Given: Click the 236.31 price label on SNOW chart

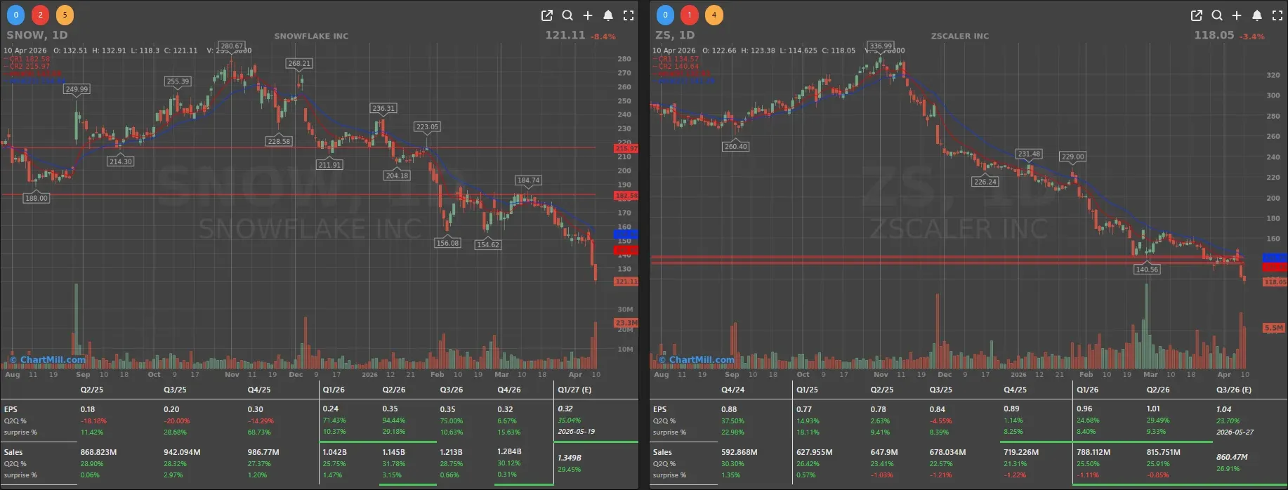Looking at the screenshot, I should click(x=383, y=108).
